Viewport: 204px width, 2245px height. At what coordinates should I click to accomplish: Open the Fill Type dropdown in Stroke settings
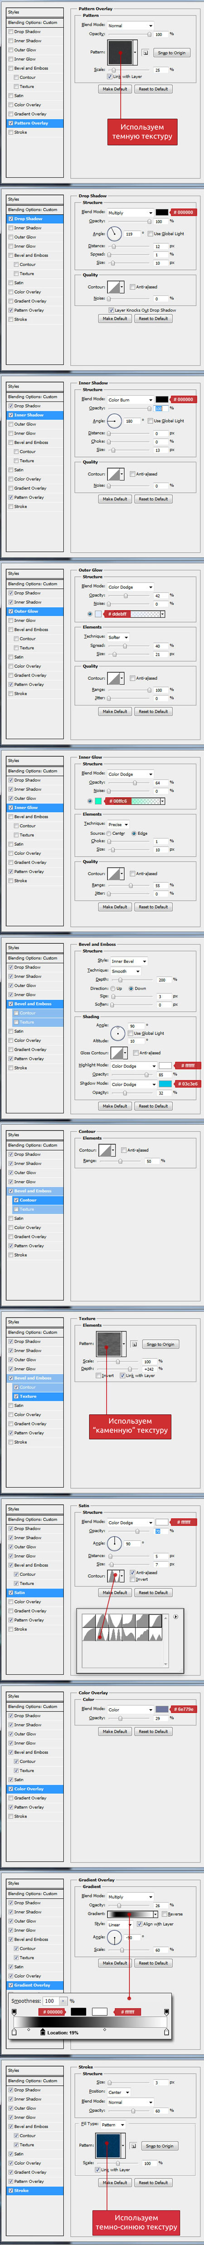114,2125
